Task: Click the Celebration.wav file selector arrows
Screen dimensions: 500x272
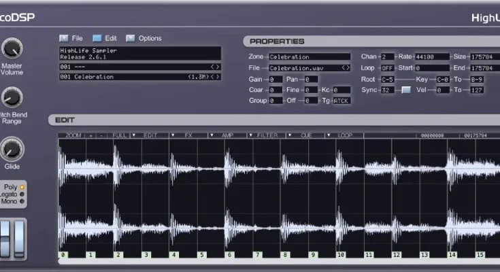Action: pos(346,68)
